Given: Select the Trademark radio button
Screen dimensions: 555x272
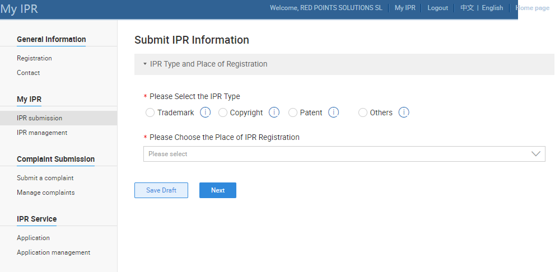Looking at the screenshot, I should 150,112.
